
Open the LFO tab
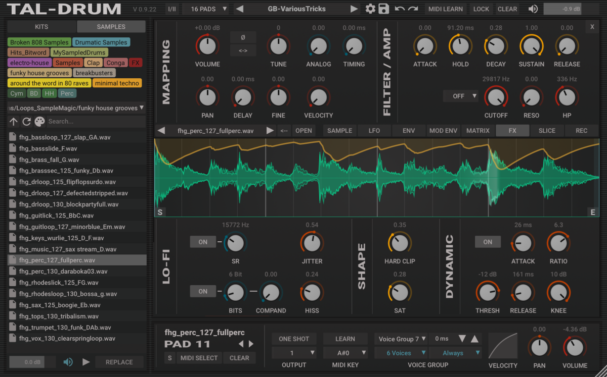click(x=374, y=131)
